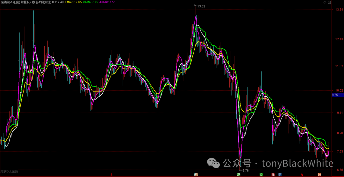Click the 榜 event marker on timeline

(x=196, y=175)
